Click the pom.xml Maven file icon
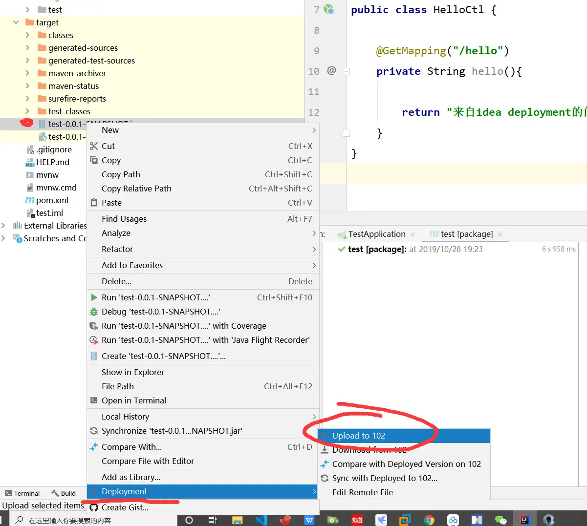 30,200
